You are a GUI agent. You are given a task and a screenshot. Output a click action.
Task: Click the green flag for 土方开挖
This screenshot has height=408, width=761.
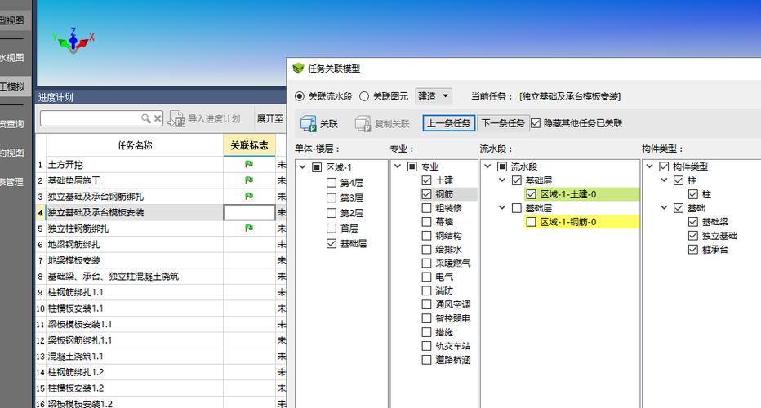[249, 165]
